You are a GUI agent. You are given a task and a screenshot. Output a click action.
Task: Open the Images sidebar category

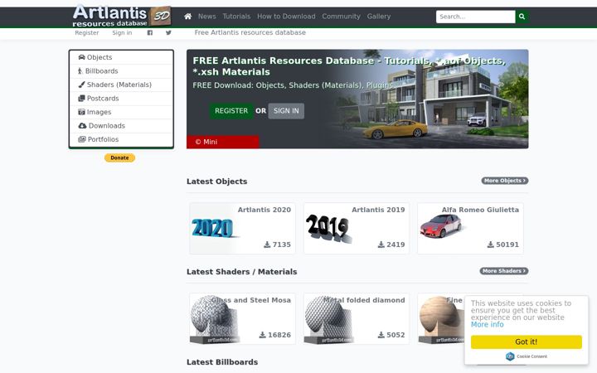pos(121,112)
